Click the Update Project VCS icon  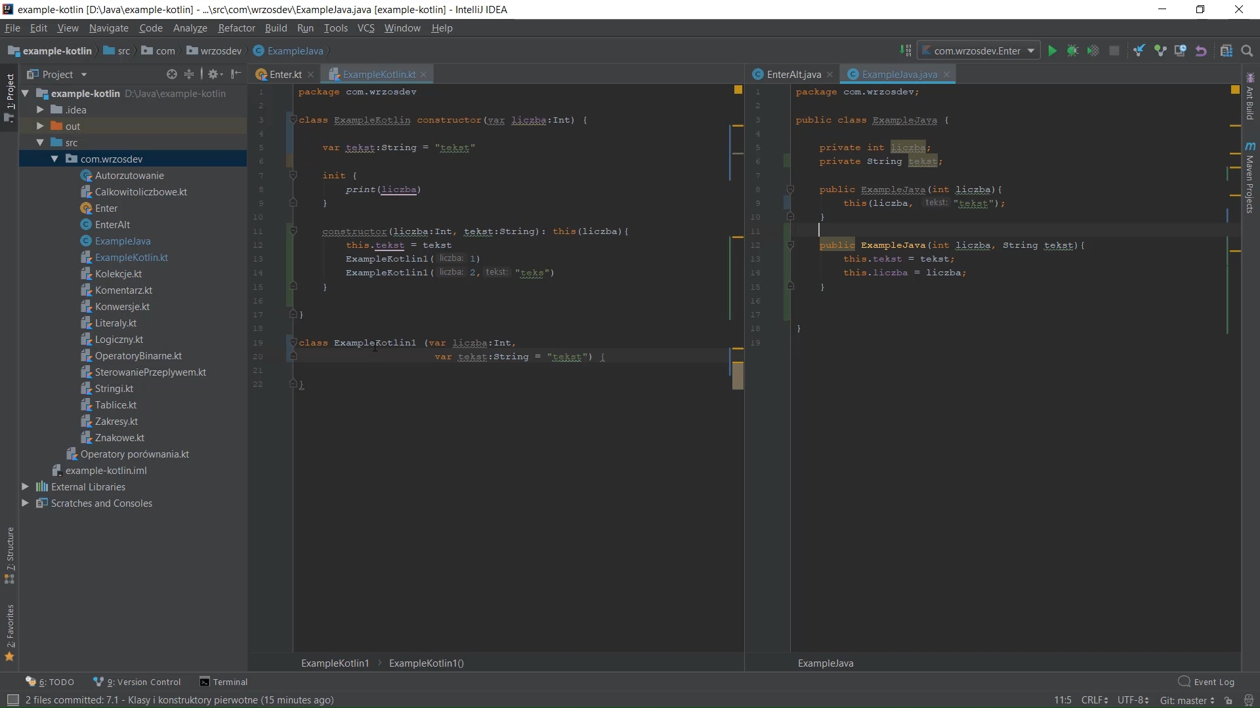coord(1139,51)
